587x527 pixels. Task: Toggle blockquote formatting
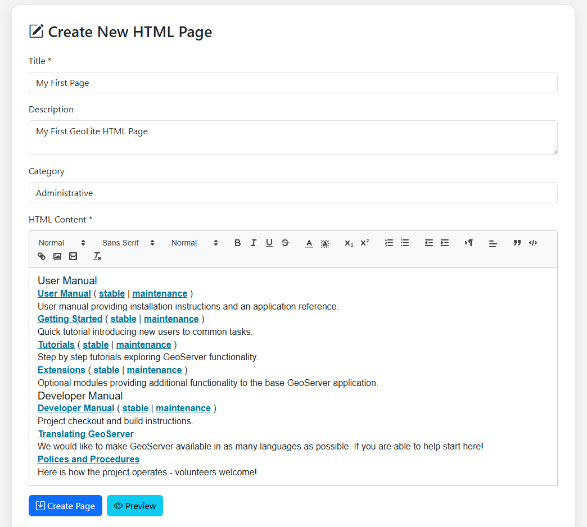[517, 243]
